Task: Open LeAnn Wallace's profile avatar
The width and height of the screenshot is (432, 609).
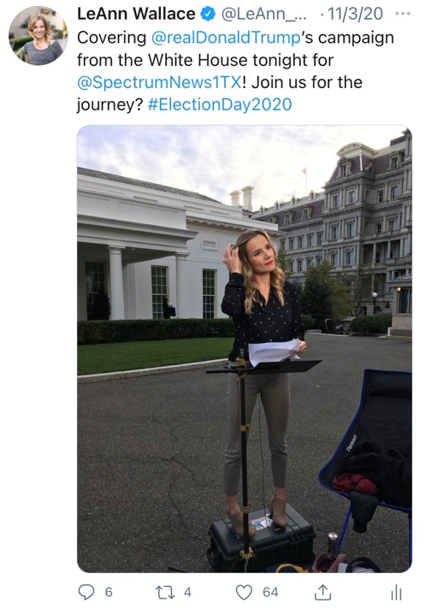Action: point(37,36)
